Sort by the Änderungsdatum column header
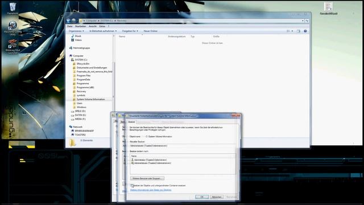This screenshot has height=205, width=364. 177,36
